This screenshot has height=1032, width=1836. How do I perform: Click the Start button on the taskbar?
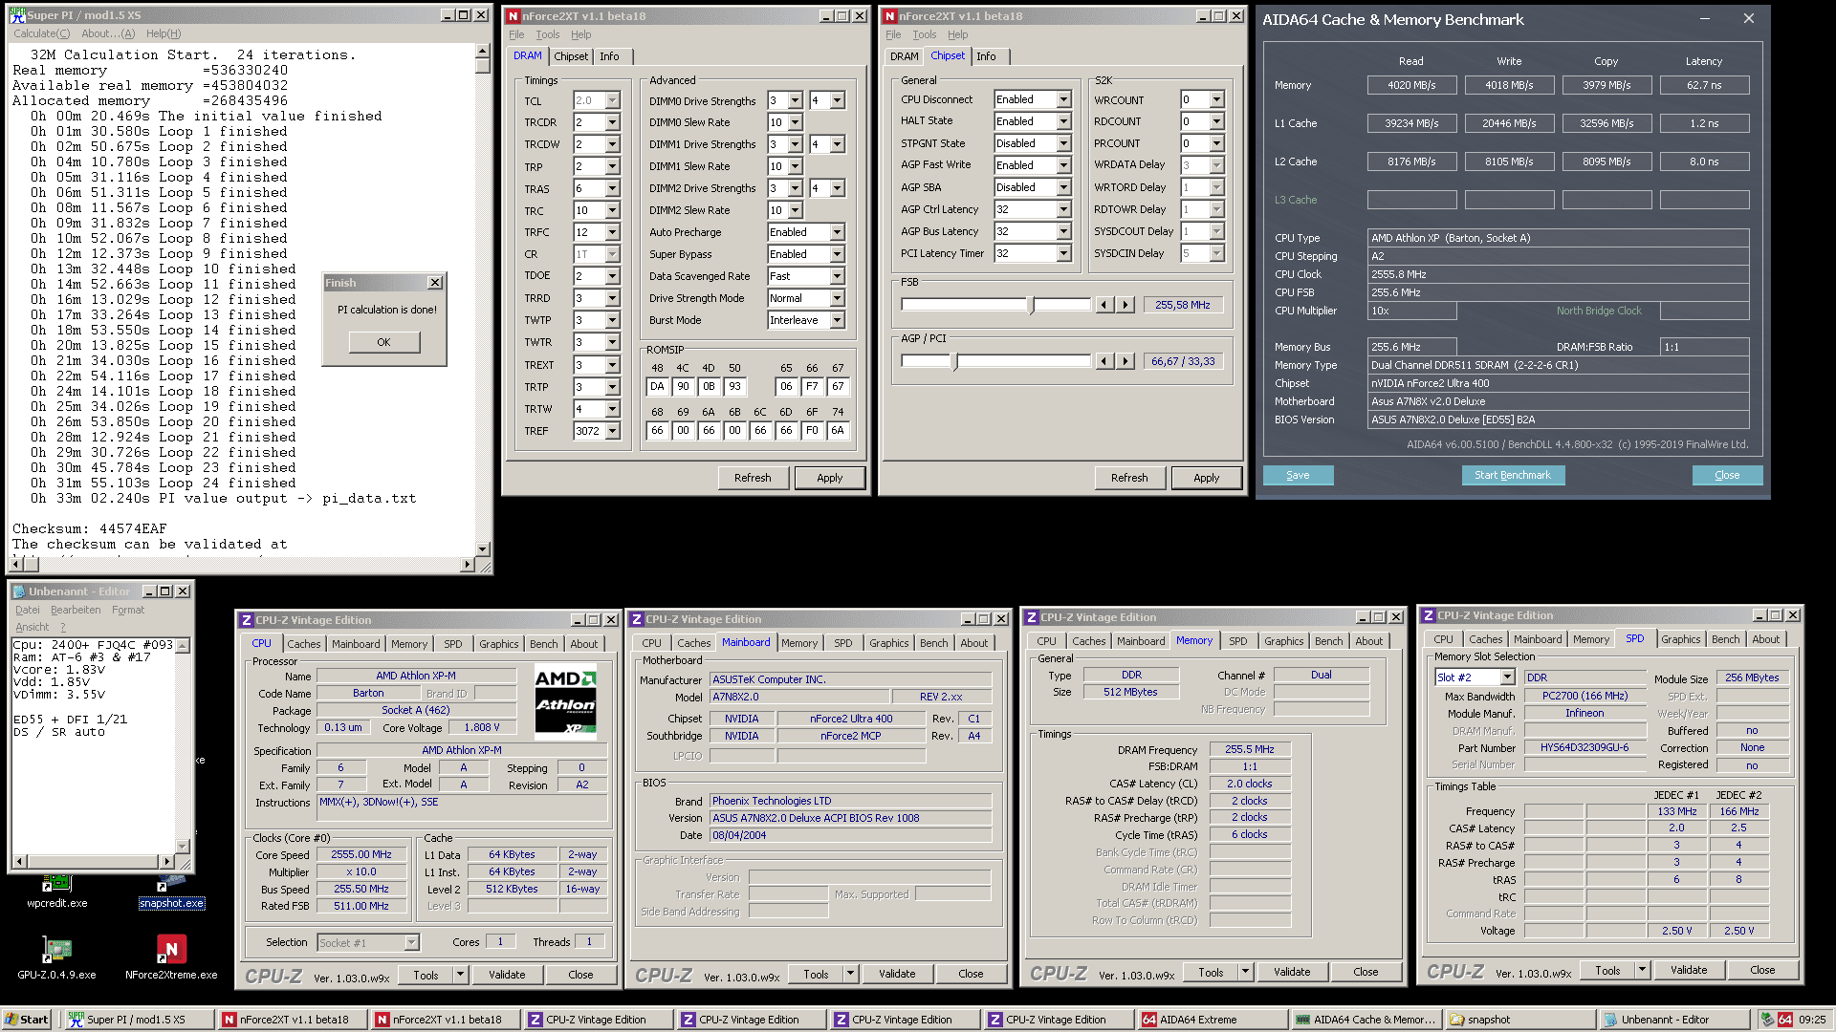(26, 1020)
